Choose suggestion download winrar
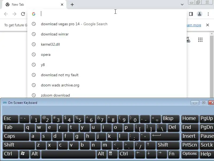The width and height of the screenshot is (214, 161). tap(107, 34)
